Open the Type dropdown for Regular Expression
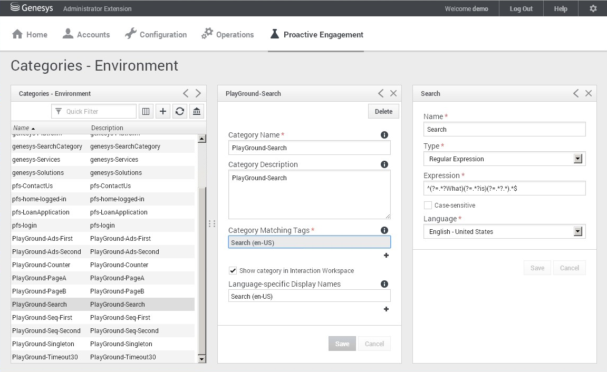This screenshot has width=607, height=372. 578,159
